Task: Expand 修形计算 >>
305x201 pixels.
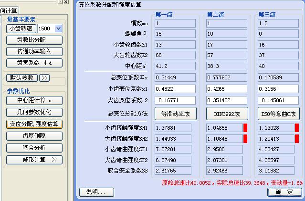Action: coord(34,160)
